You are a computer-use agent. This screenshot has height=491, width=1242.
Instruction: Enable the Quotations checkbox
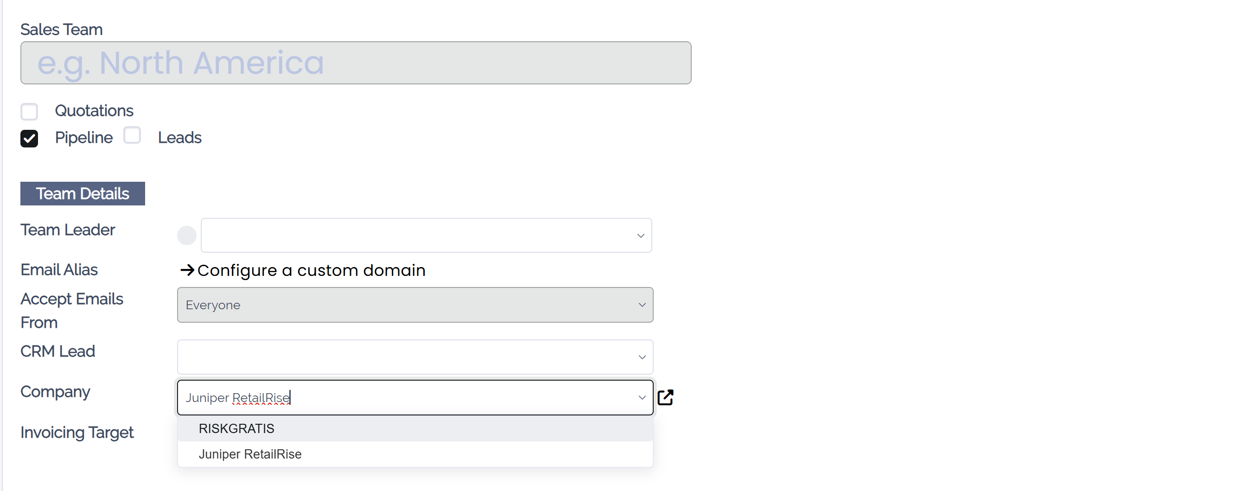(x=29, y=111)
